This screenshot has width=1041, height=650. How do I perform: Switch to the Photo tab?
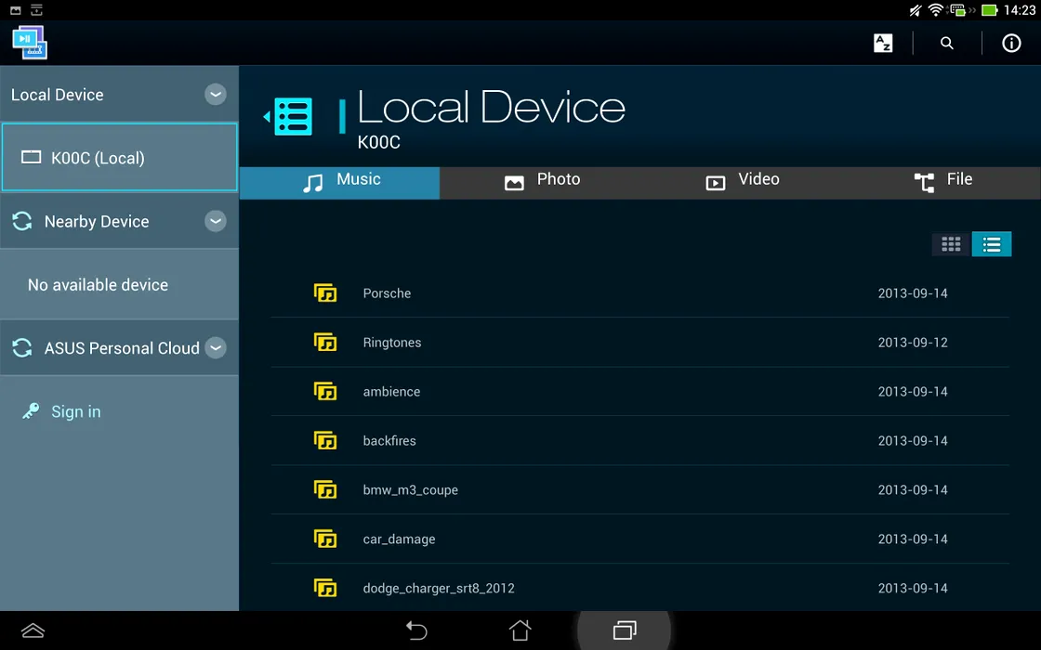tap(542, 181)
